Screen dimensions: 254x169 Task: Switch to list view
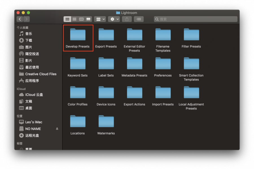pos(74,19)
